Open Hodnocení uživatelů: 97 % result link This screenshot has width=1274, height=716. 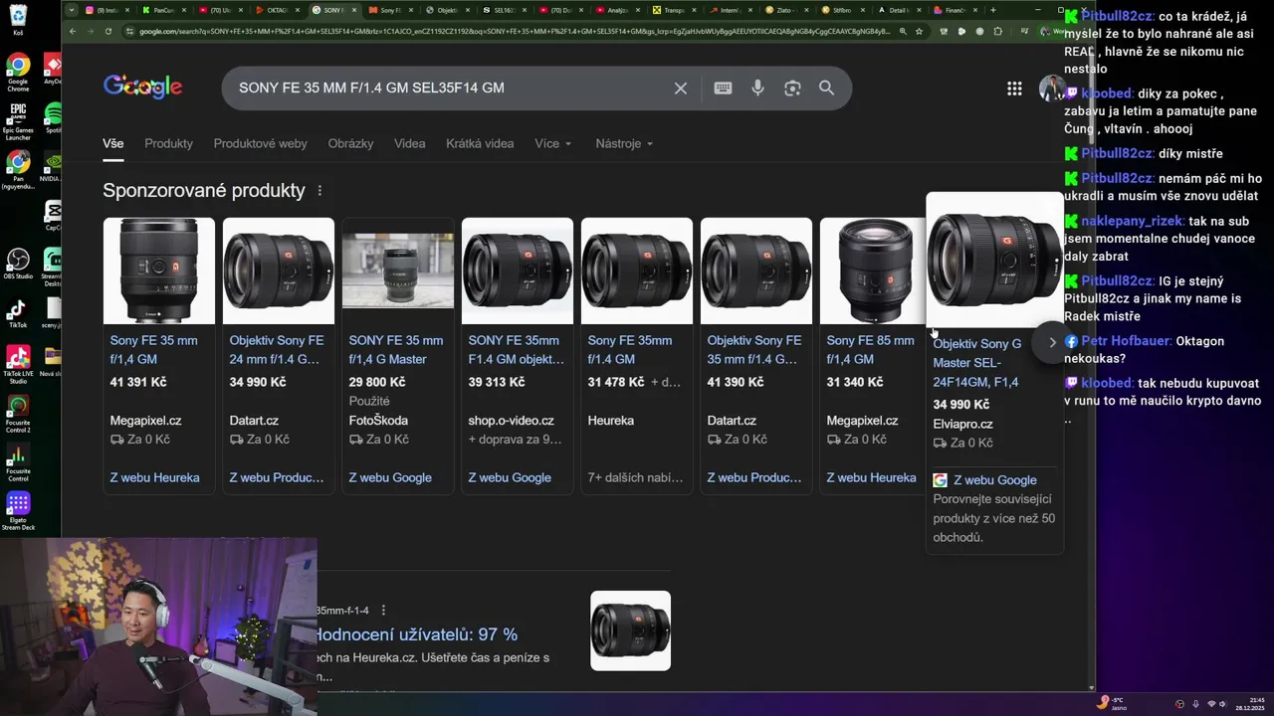pos(417,634)
